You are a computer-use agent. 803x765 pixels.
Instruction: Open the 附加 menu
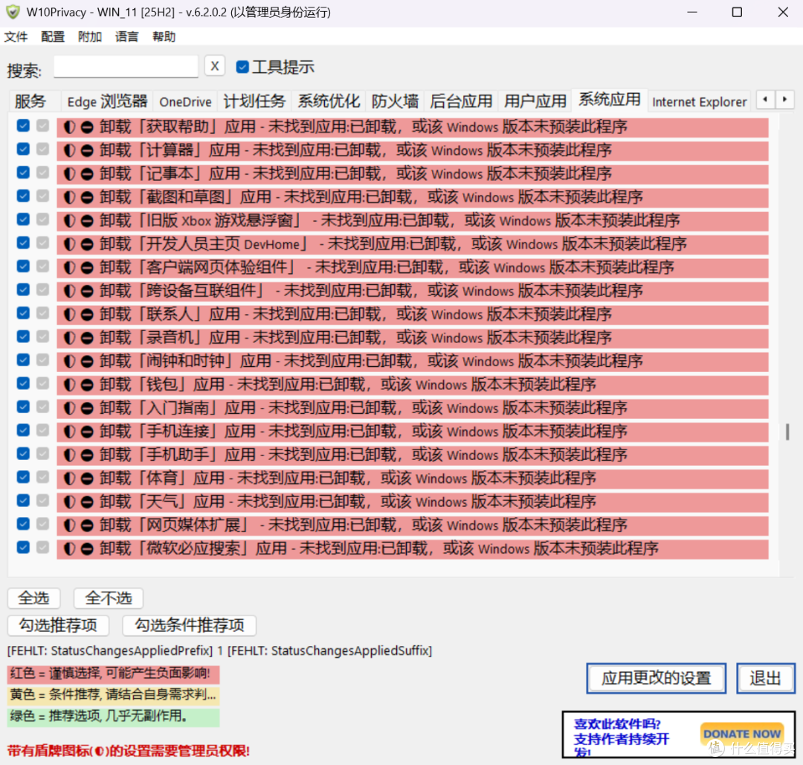90,37
